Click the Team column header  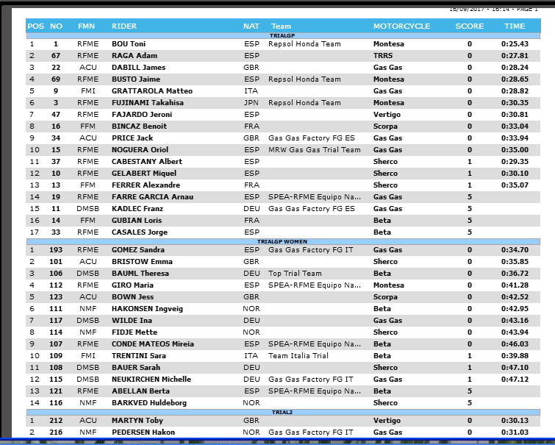(x=281, y=26)
